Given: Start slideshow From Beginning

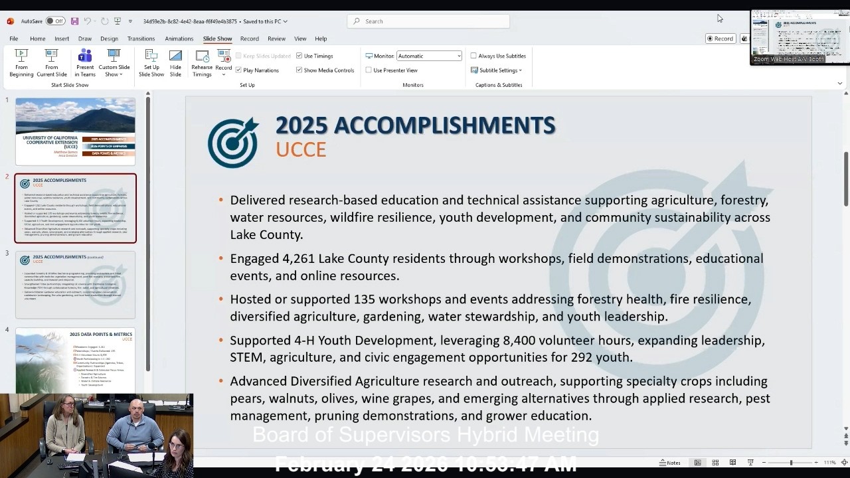Looking at the screenshot, I should pos(21,62).
